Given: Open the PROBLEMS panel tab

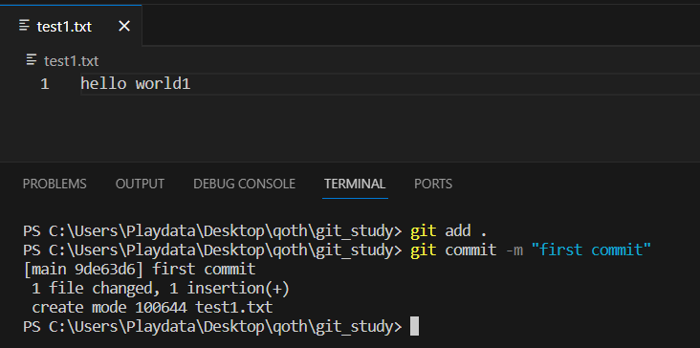Looking at the screenshot, I should [55, 184].
